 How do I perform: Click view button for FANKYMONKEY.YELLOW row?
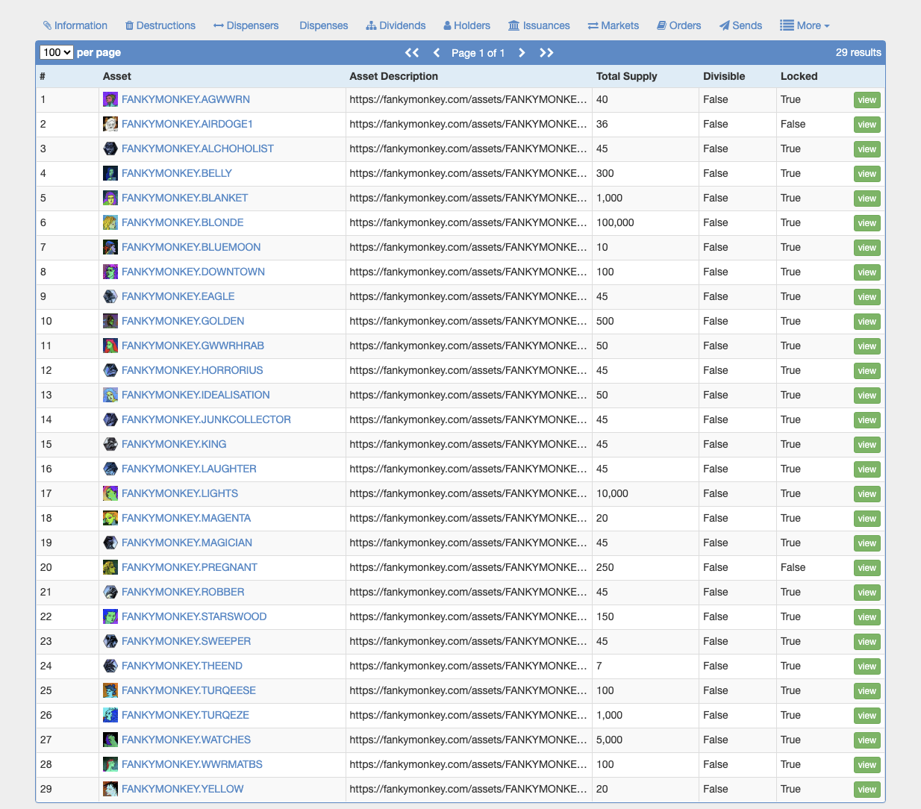pos(867,790)
